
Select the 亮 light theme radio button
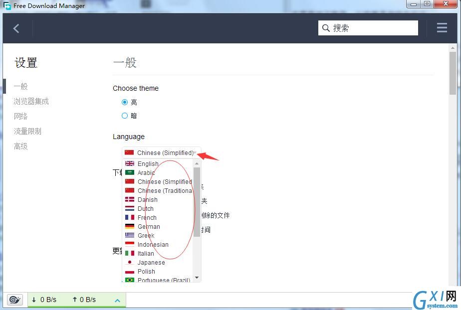125,102
